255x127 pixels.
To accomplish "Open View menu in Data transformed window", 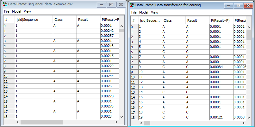I will point(154,12).
